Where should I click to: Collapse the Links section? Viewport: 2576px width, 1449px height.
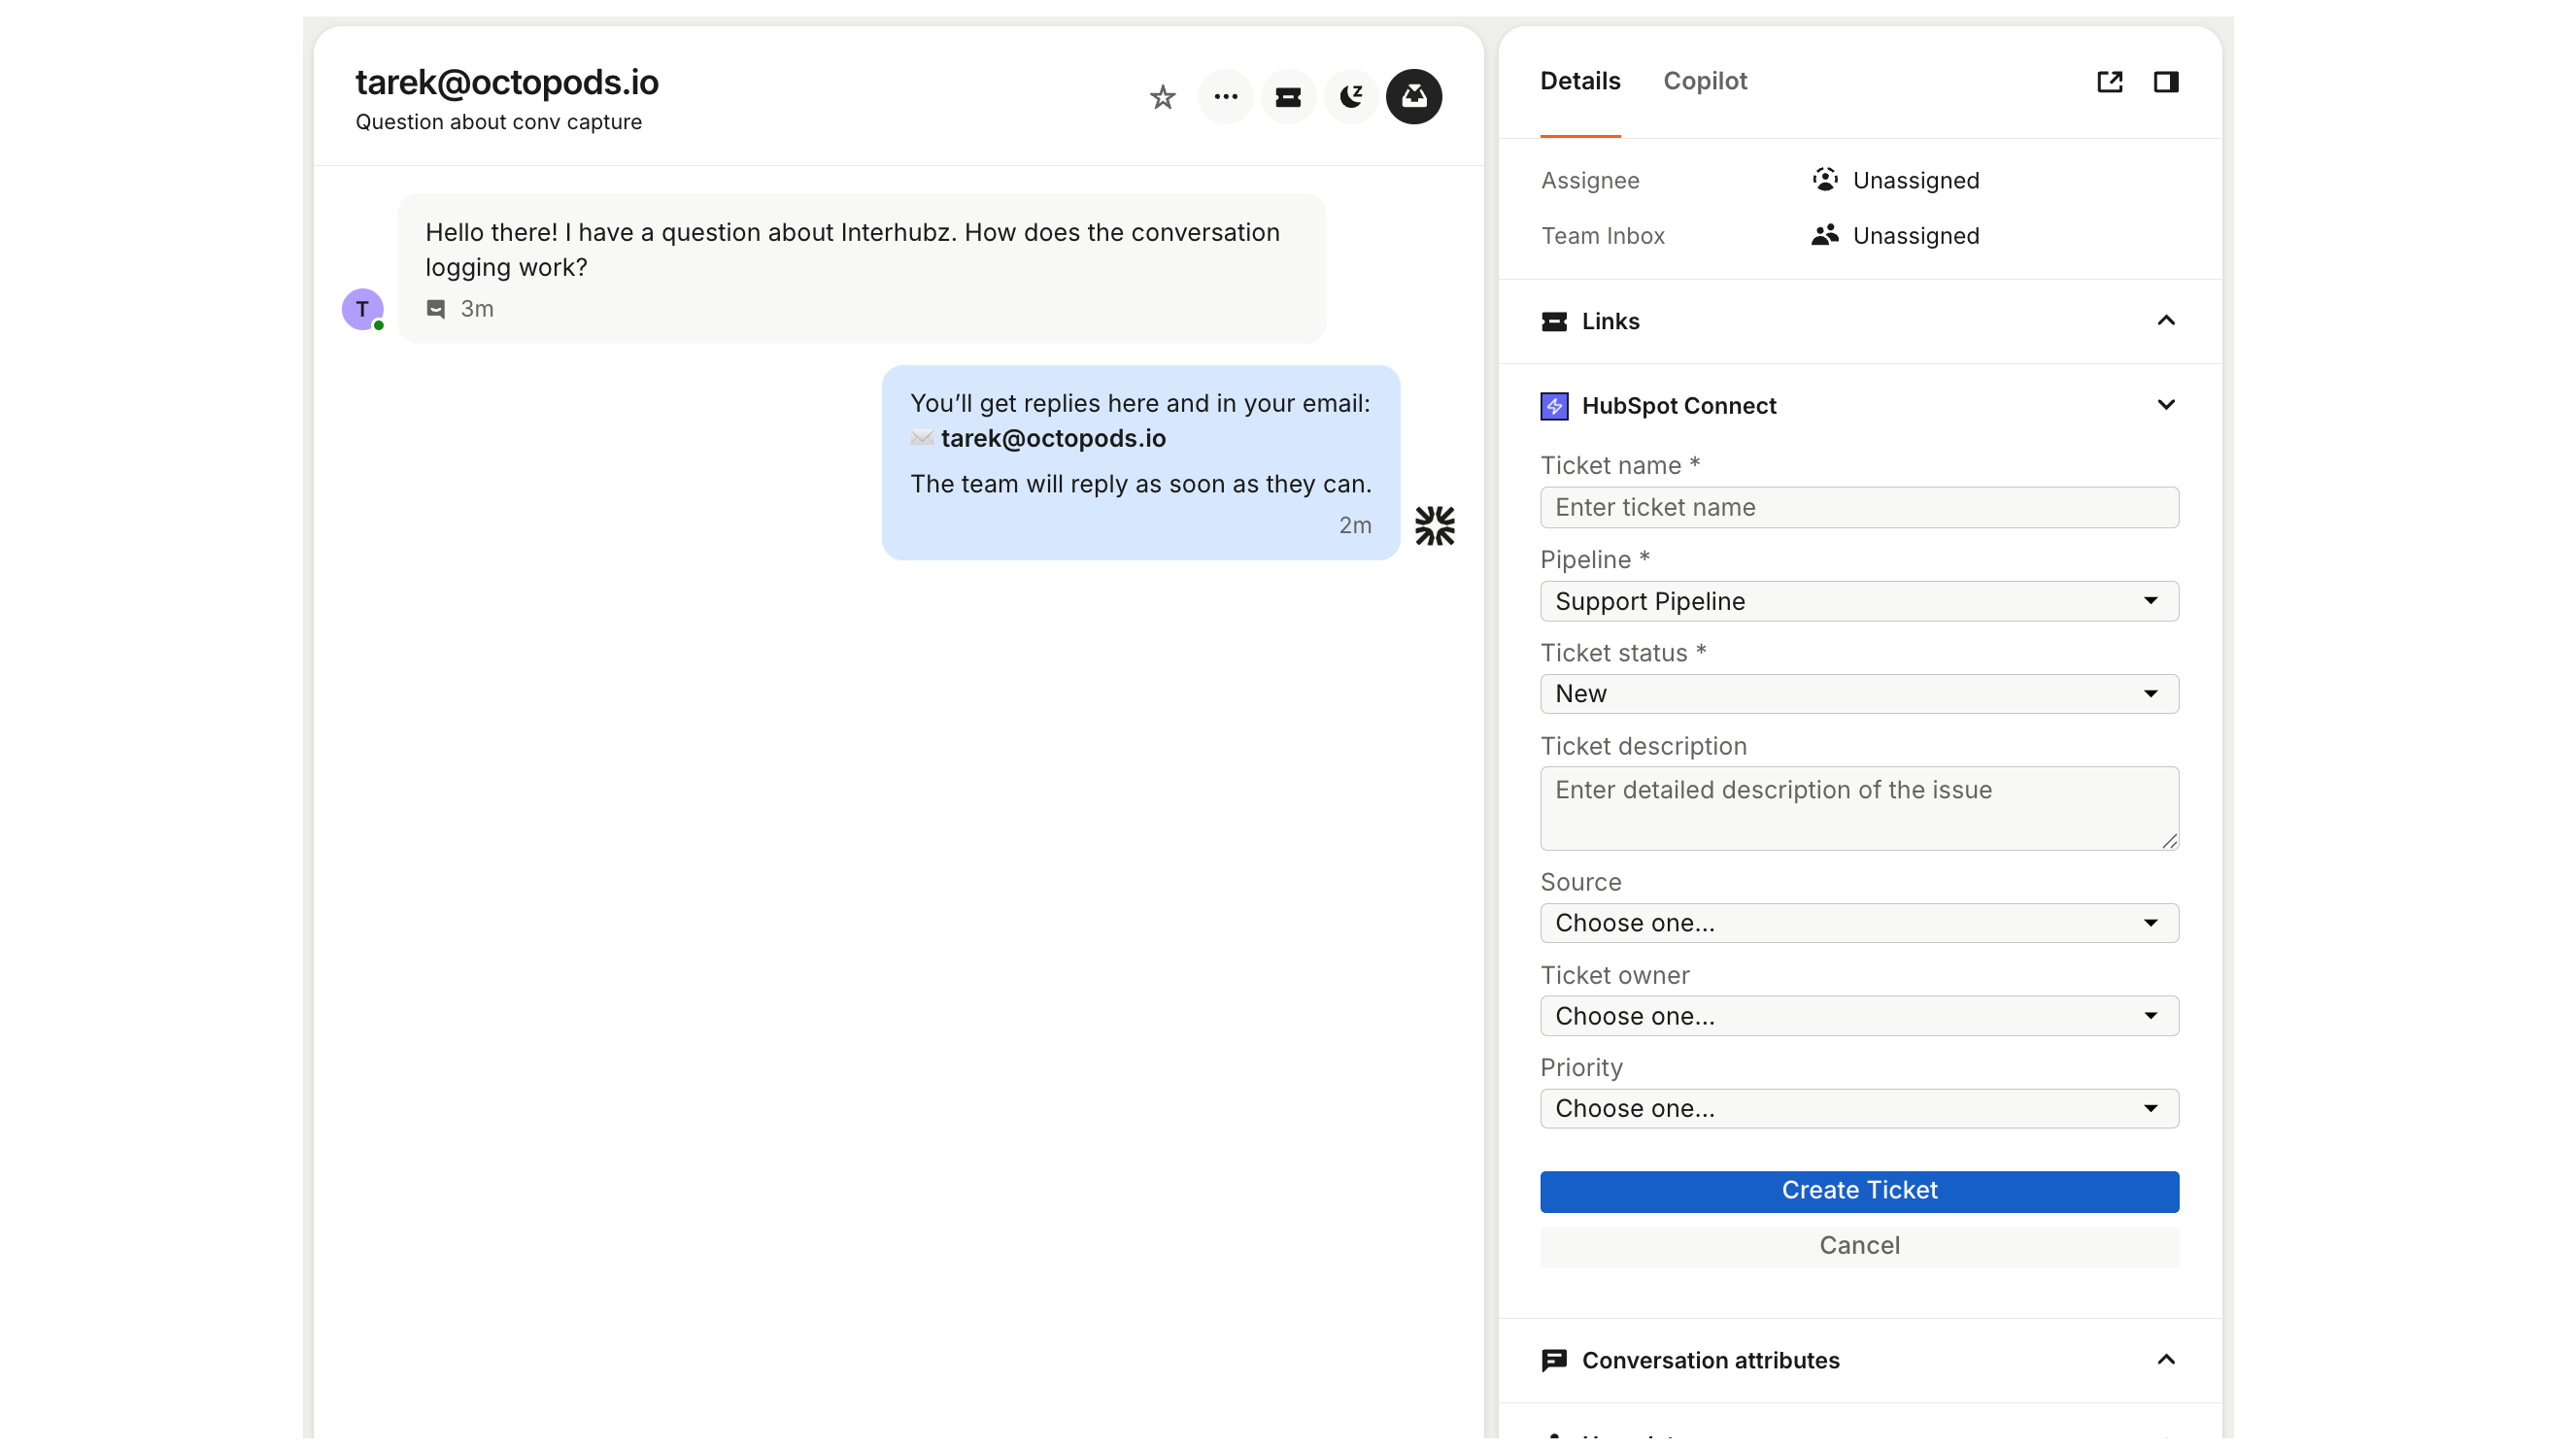[x=2166, y=321]
